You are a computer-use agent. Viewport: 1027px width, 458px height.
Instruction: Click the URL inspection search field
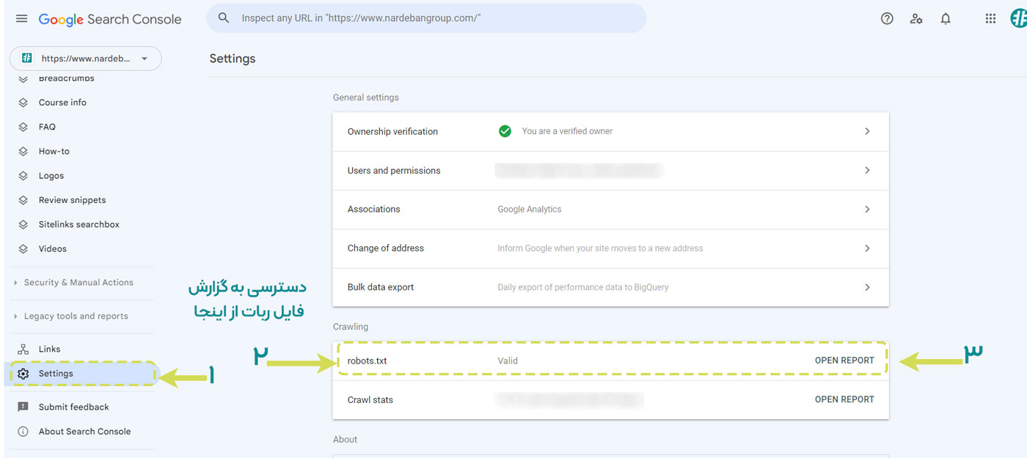433,18
